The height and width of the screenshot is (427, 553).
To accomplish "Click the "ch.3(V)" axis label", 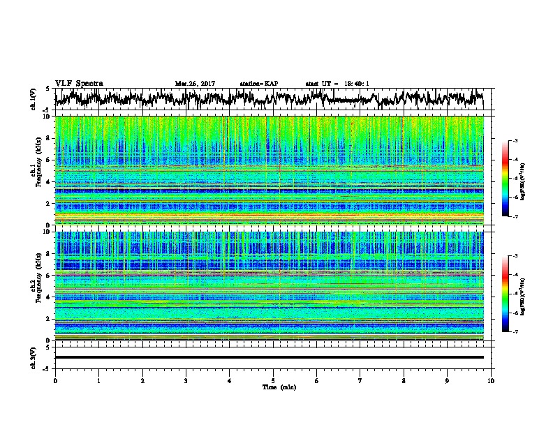I will (x=34, y=358).
